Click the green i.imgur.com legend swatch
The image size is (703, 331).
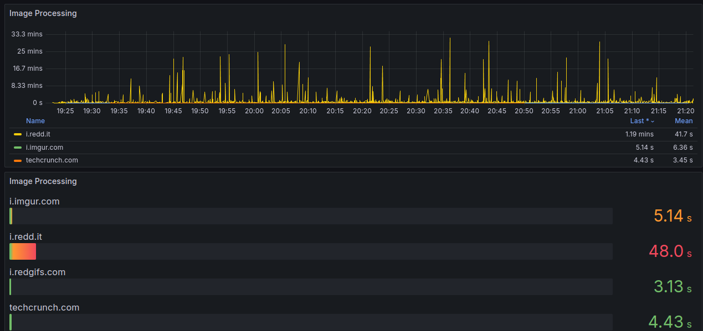click(x=18, y=148)
